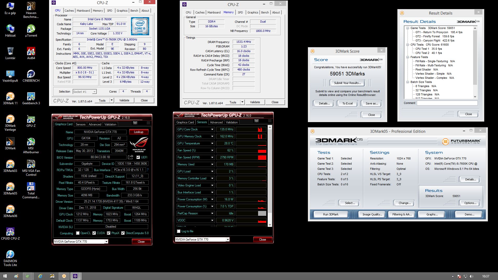Viewport: 498px width, 280px height.
Task: Click the PCIe bus interface question mark
Action: (x=148, y=170)
